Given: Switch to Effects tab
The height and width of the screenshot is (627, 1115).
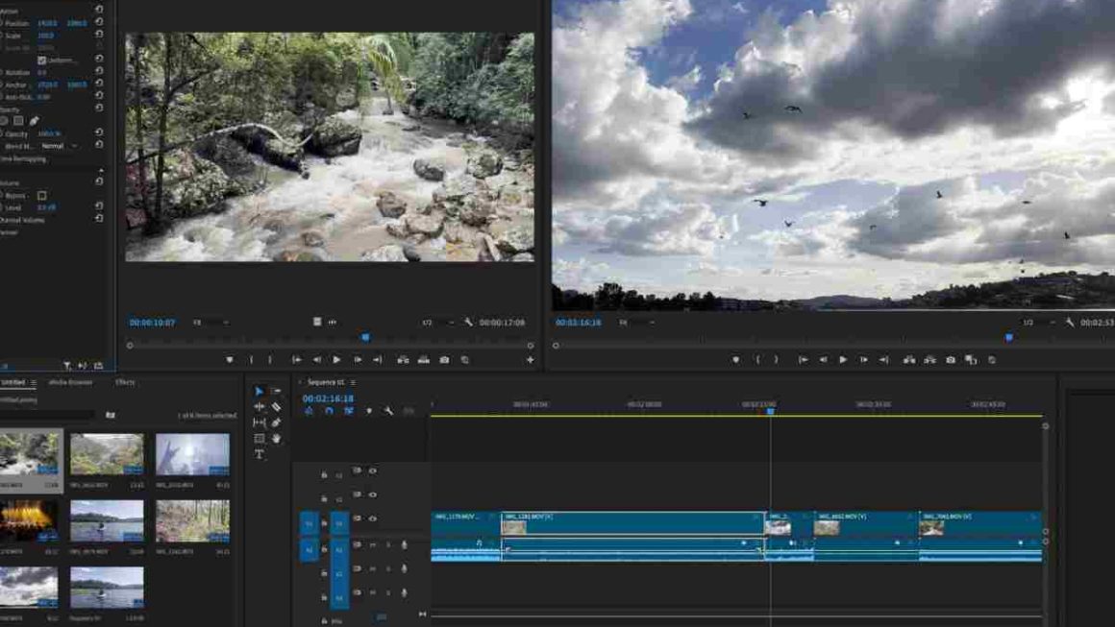Looking at the screenshot, I should tap(125, 383).
